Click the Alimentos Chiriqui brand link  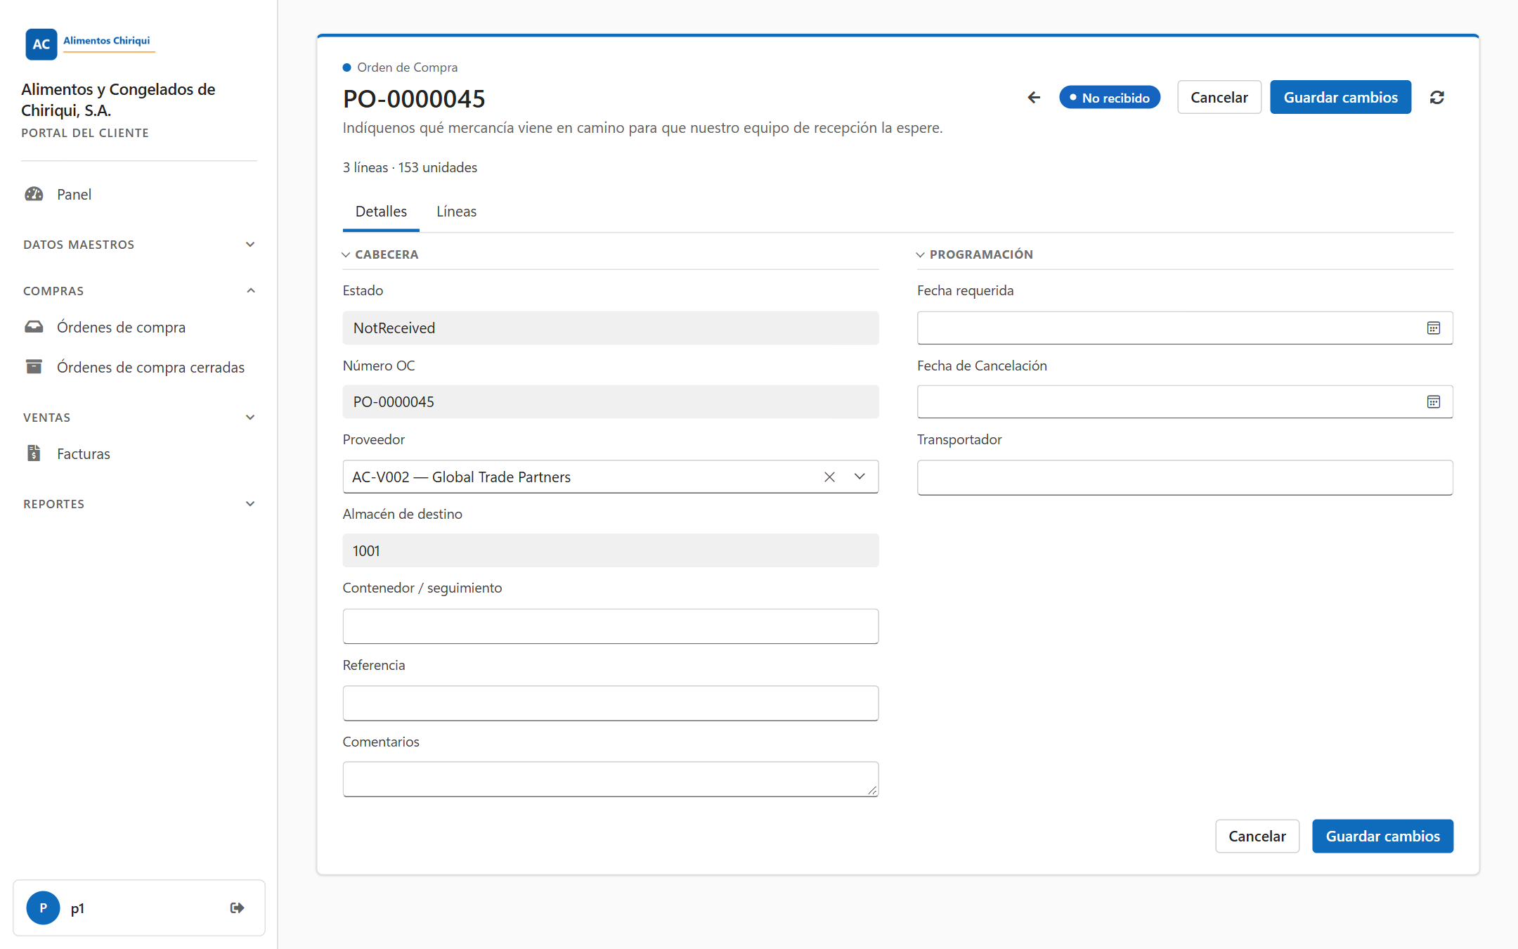point(107,41)
